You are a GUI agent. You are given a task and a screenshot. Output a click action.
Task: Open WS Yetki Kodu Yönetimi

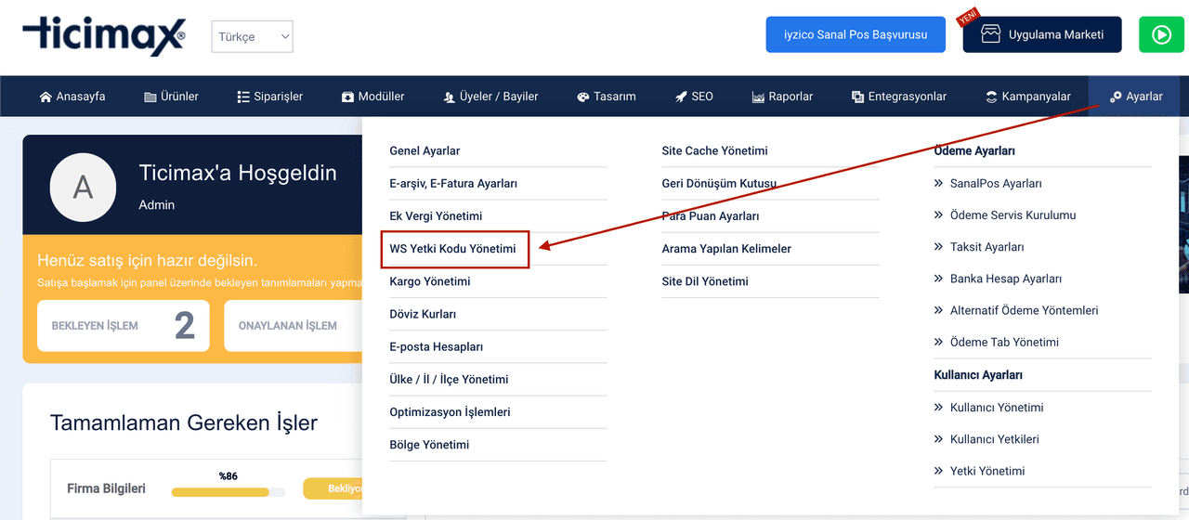click(x=452, y=249)
